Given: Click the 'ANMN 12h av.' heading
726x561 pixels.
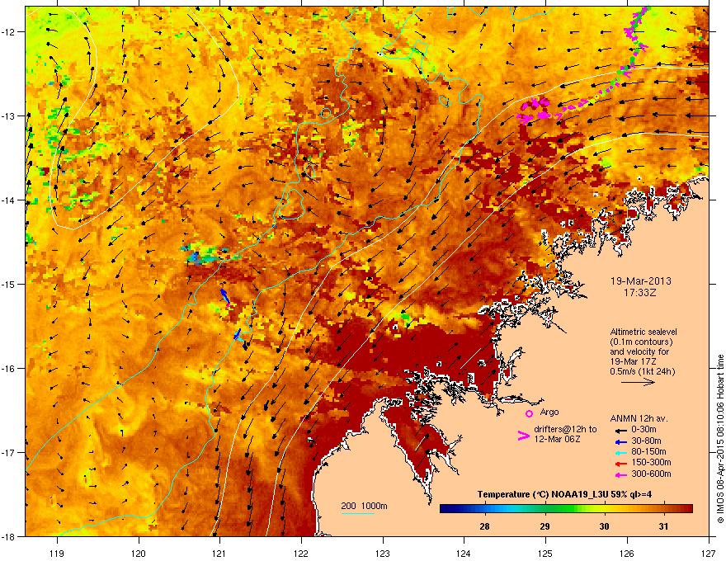Looking at the screenshot, I should point(639,418).
